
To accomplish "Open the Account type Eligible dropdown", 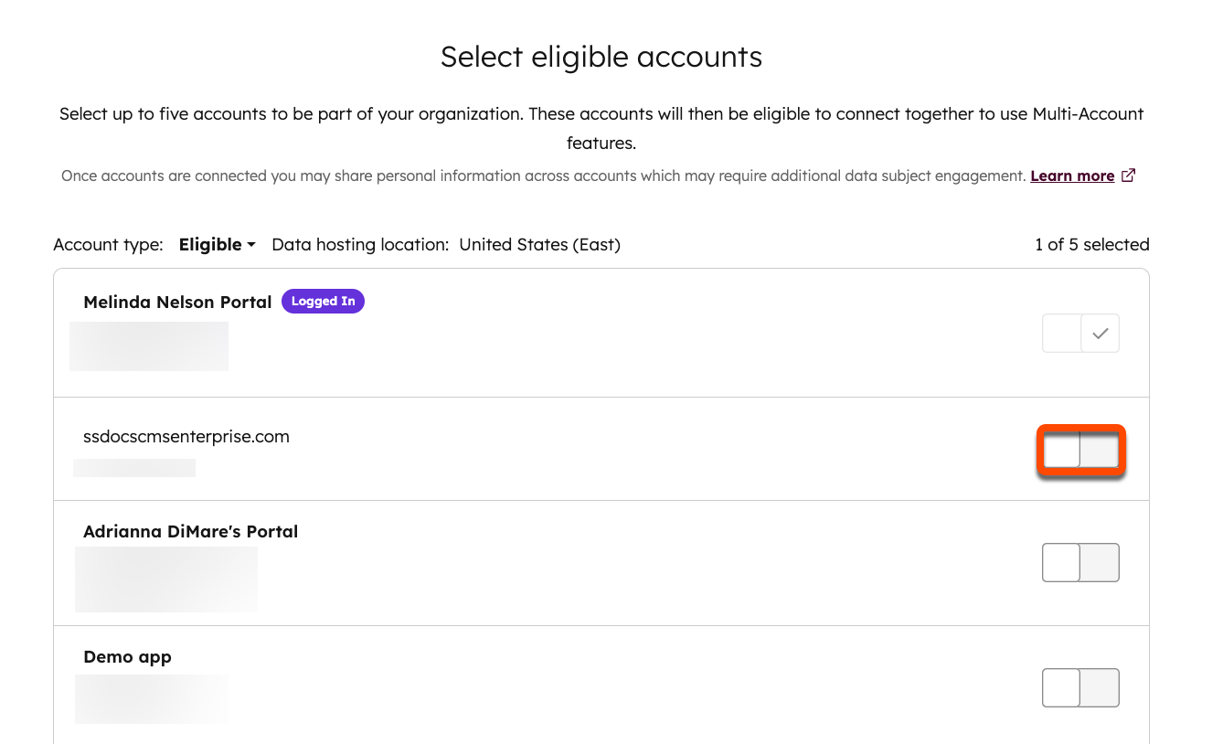I will point(216,244).
